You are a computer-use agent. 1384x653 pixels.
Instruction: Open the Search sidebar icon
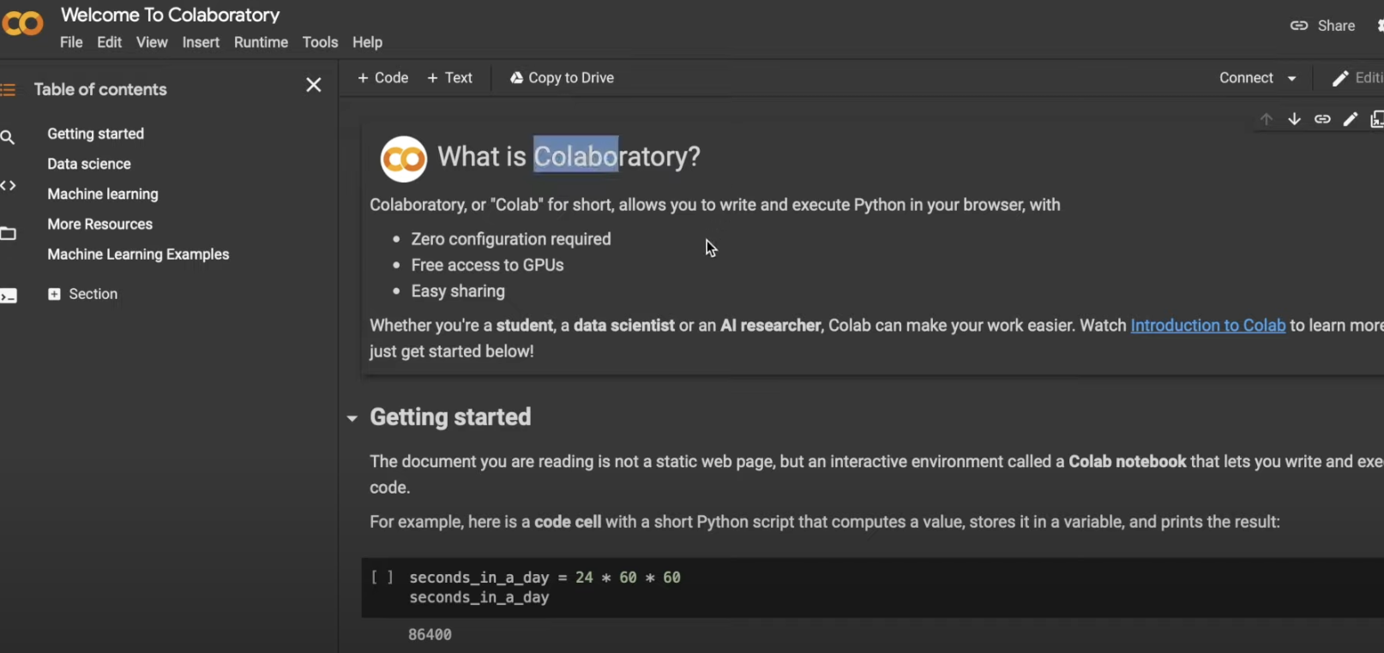(x=8, y=137)
